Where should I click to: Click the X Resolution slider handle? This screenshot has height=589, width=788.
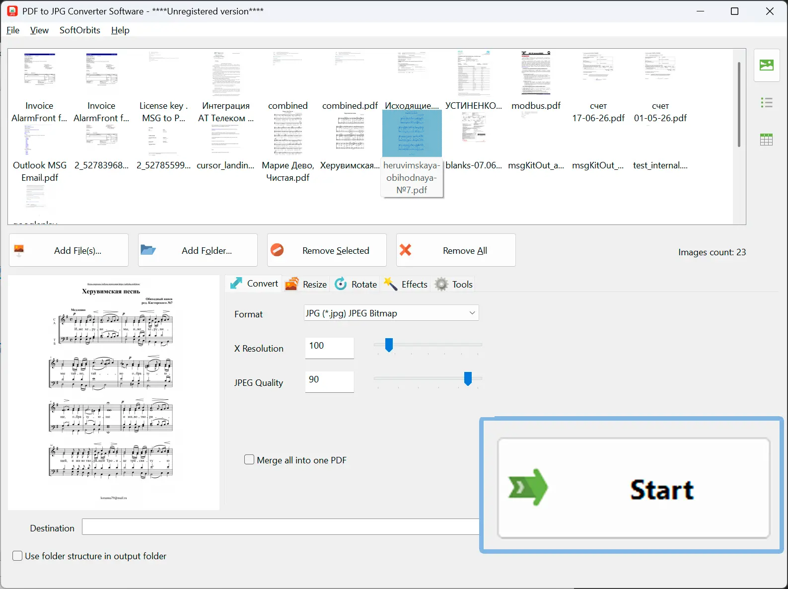pos(389,345)
